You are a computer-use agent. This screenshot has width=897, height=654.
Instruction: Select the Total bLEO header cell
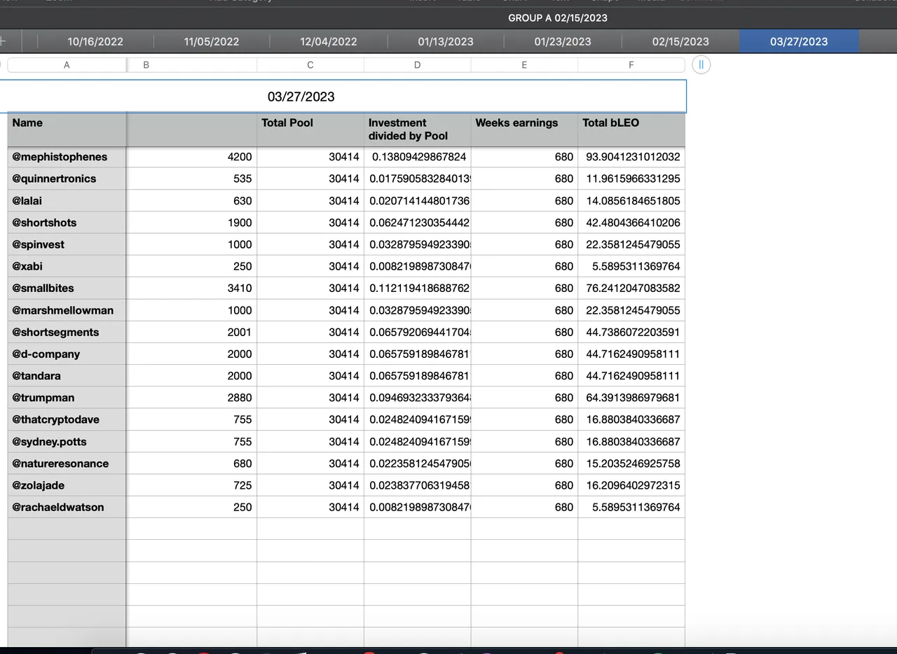pos(631,130)
